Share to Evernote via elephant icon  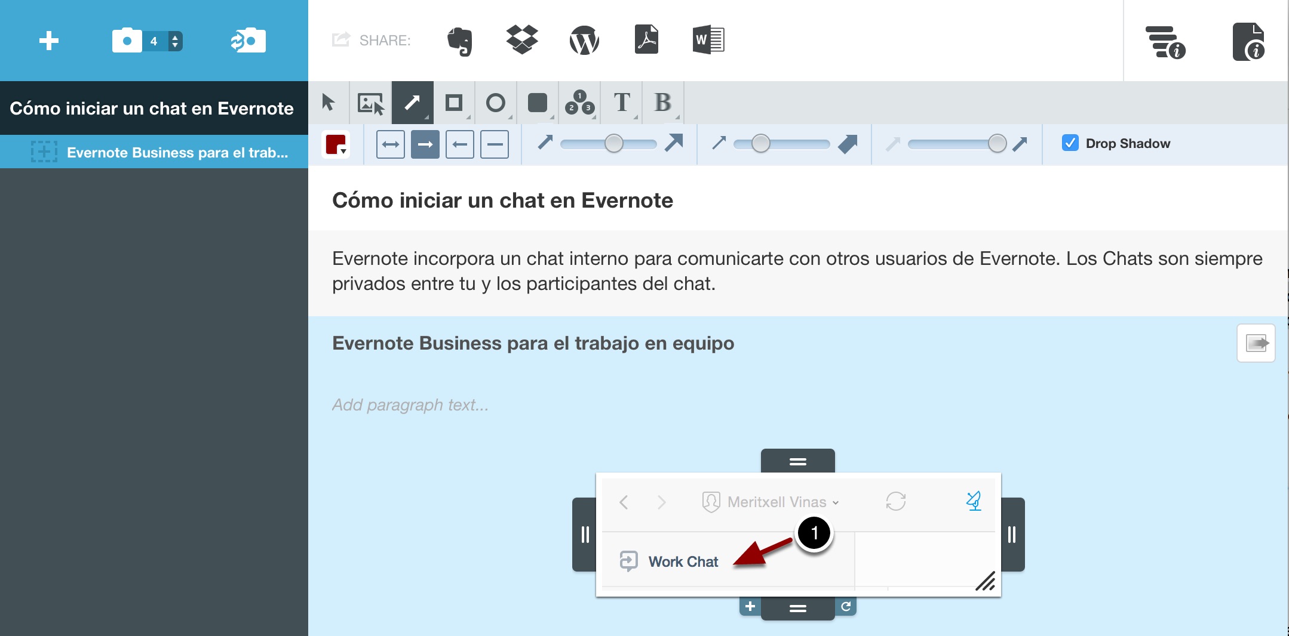pos(459,41)
